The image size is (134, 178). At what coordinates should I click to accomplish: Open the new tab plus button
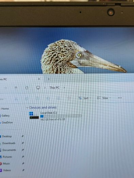(49, 79)
